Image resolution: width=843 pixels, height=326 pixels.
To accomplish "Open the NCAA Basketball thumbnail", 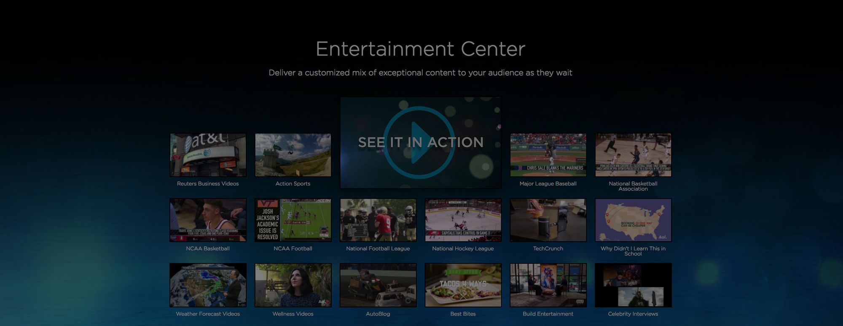I will pyautogui.click(x=208, y=220).
